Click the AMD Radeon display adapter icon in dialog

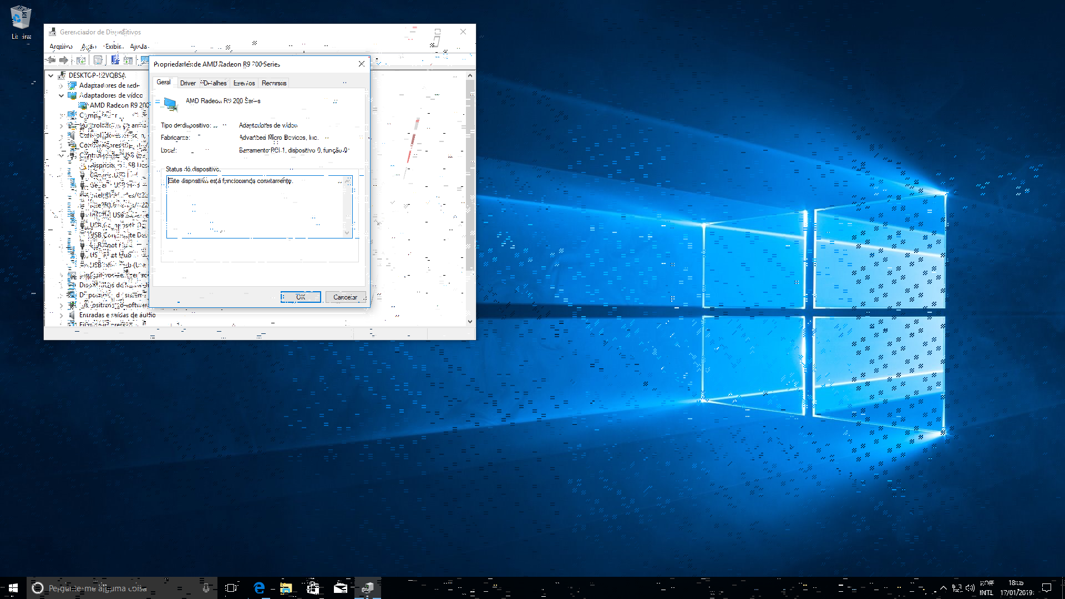170,104
